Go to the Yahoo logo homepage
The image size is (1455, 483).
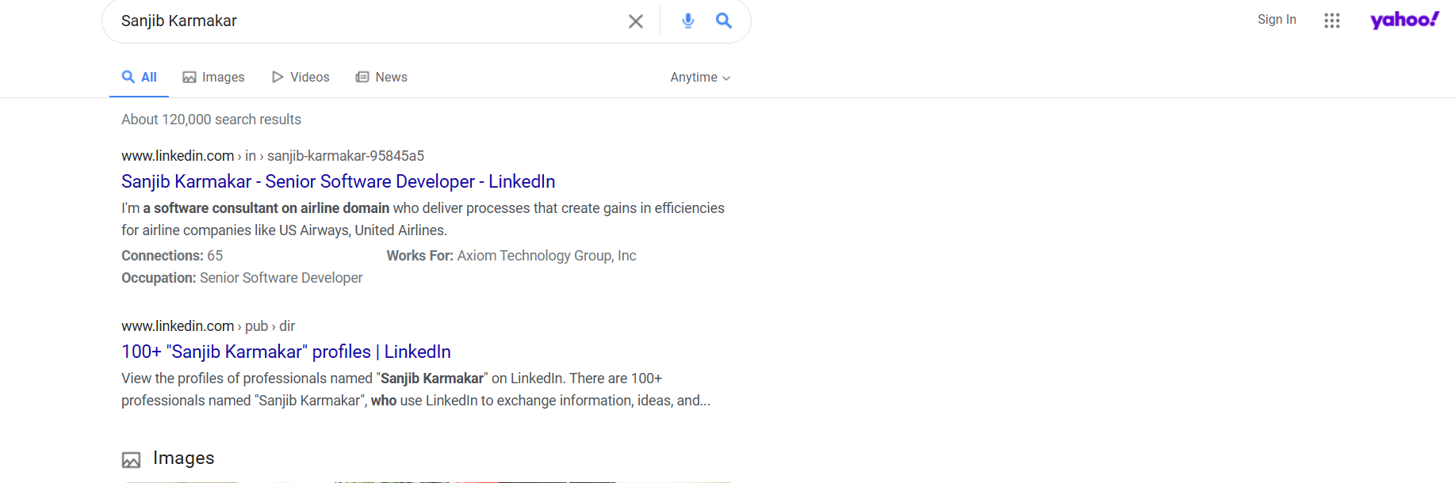click(x=1403, y=20)
